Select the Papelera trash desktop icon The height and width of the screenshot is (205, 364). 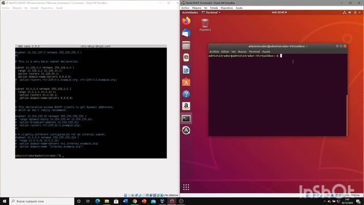coord(205,25)
